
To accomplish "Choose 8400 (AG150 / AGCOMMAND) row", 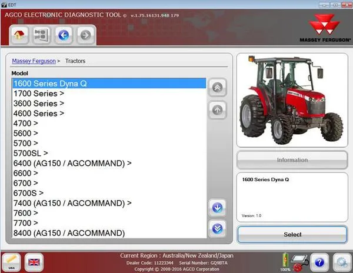I will click(x=109, y=233).
